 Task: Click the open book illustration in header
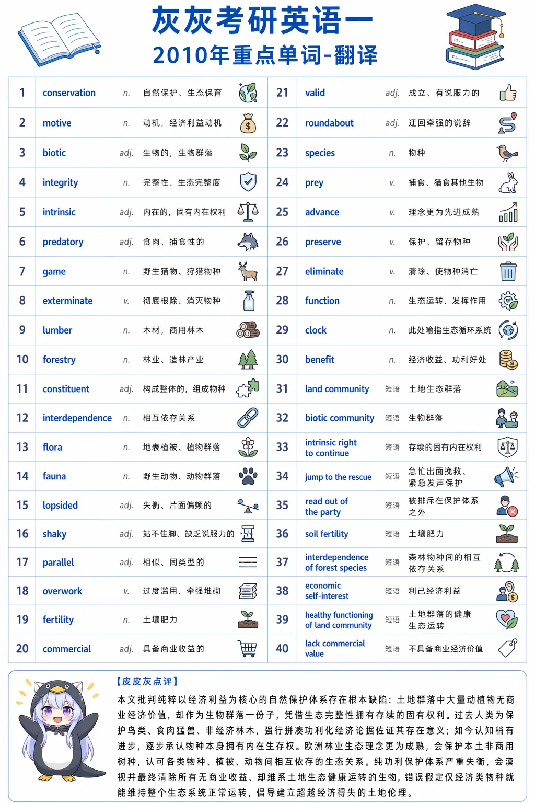pyautogui.click(x=59, y=40)
